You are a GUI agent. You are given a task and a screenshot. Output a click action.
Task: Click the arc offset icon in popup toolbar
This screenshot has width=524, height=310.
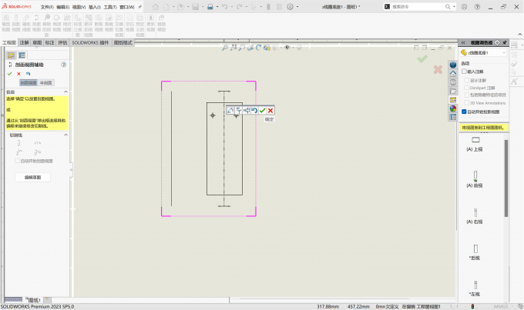click(230, 111)
